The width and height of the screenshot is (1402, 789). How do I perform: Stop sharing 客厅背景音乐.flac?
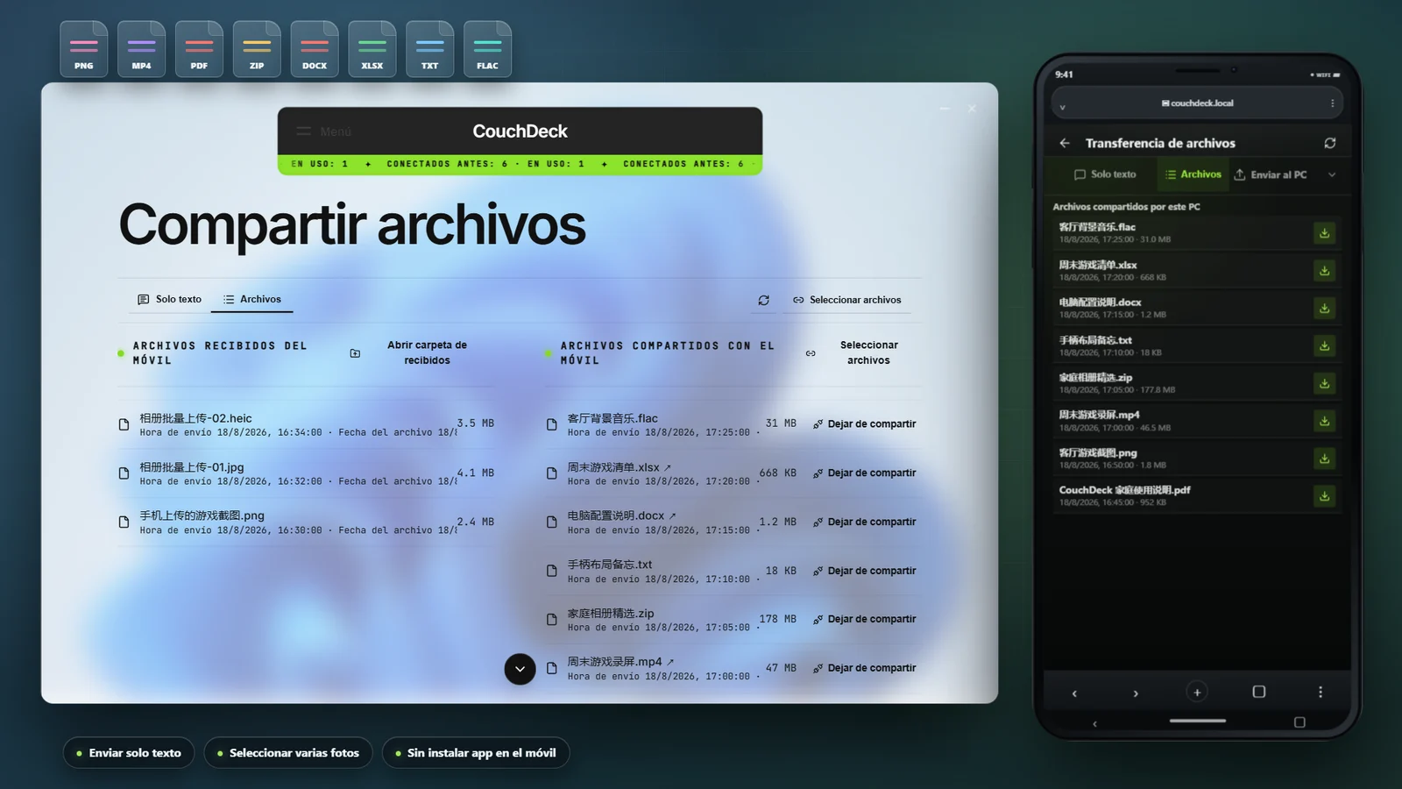(x=865, y=423)
